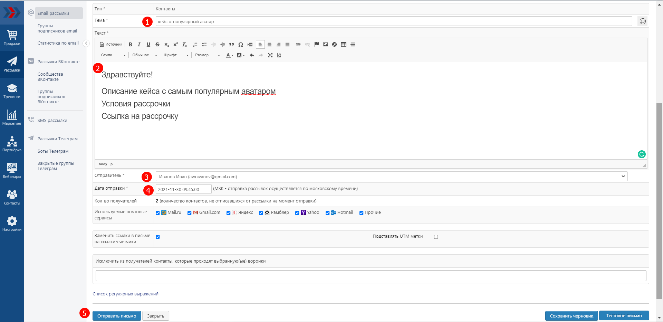Screen dimensions: 663x322
Task: Open emoji picker next to subject field
Action: pyautogui.click(x=642, y=21)
